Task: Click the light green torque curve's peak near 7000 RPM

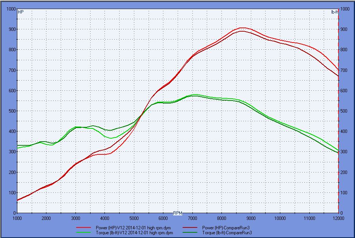Action: pos(194,95)
